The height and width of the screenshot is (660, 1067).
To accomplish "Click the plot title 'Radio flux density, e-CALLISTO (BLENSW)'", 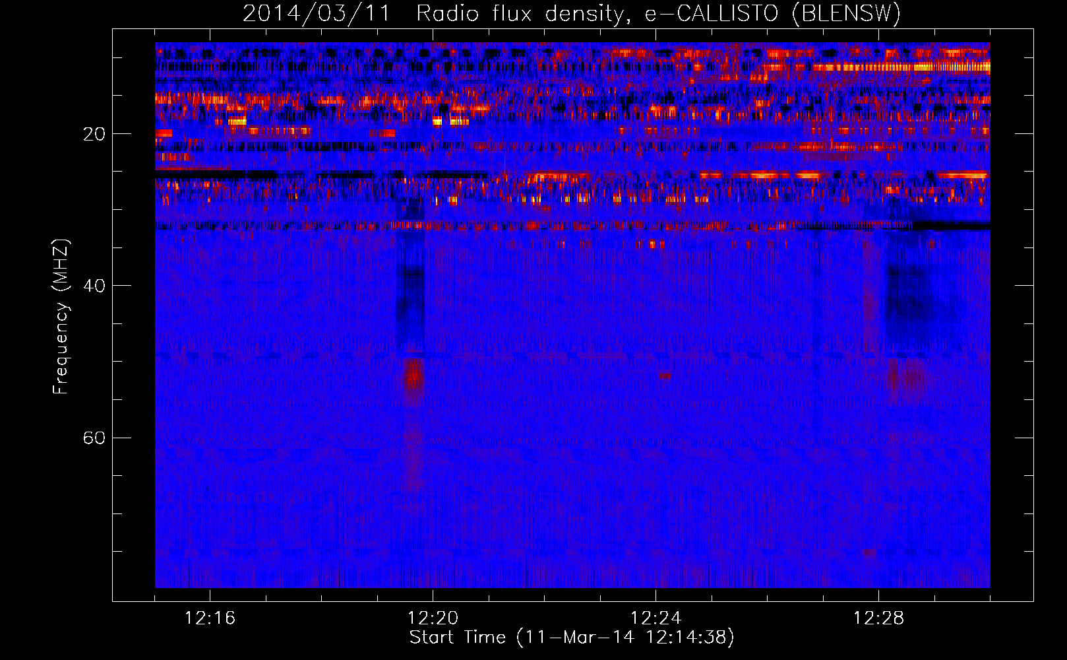I will 658,14.
